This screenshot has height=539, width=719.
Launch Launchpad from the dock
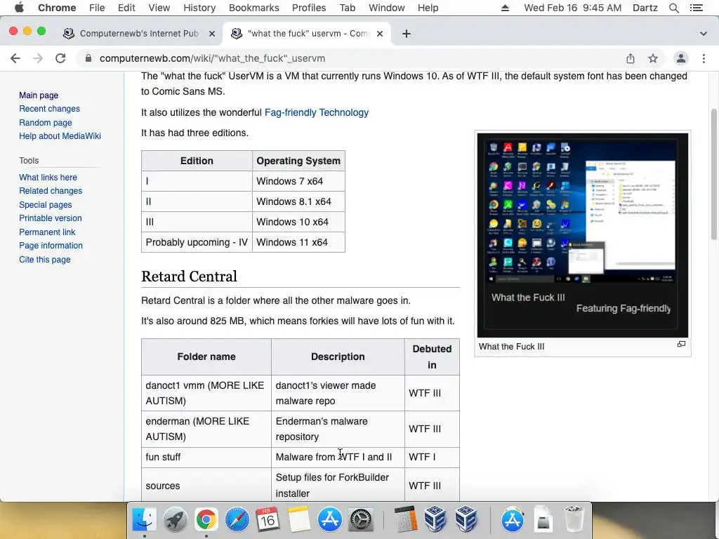point(175,519)
